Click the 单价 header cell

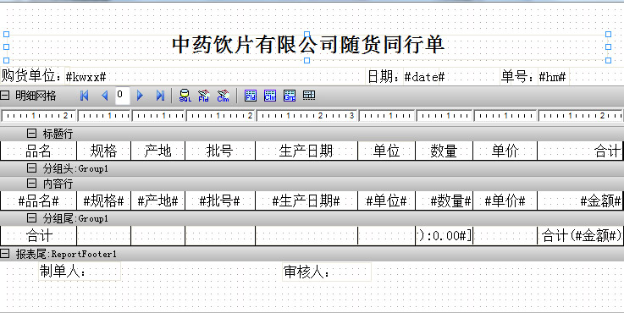pos(505,151)
